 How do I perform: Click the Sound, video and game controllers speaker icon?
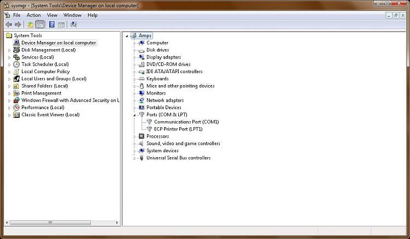pyautogui.click(x=142, y=144)
